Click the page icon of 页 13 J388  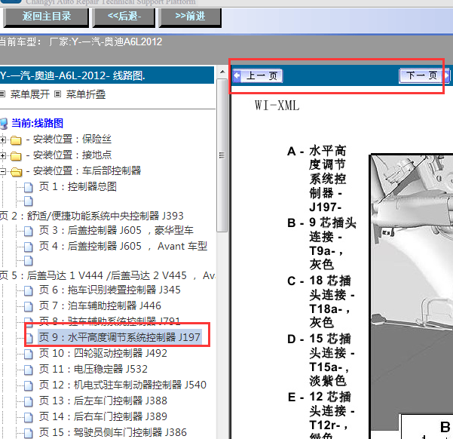click(29, 402)
